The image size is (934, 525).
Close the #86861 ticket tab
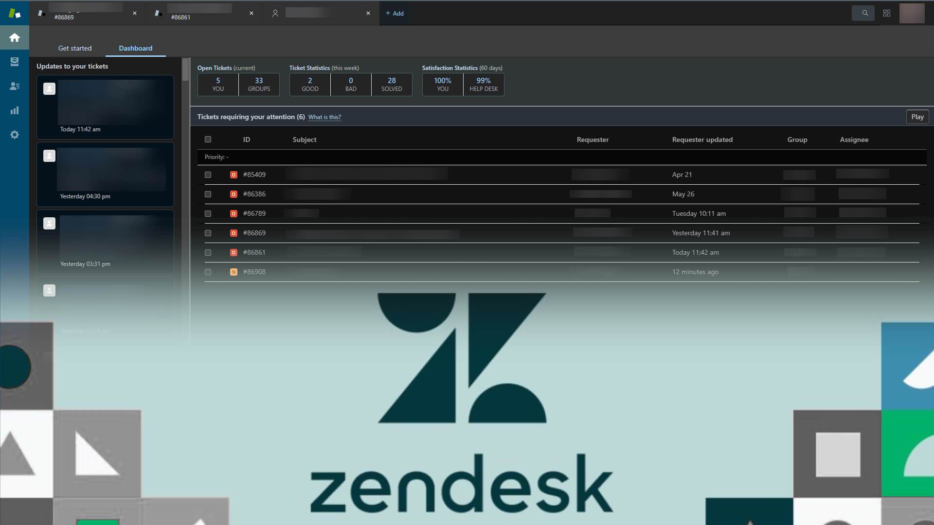tap(251, 13)
